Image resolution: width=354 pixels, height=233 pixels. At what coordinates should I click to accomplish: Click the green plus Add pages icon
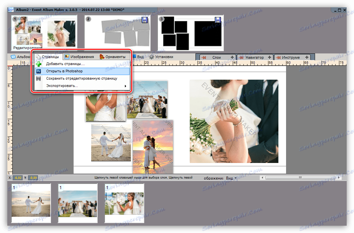39,64
